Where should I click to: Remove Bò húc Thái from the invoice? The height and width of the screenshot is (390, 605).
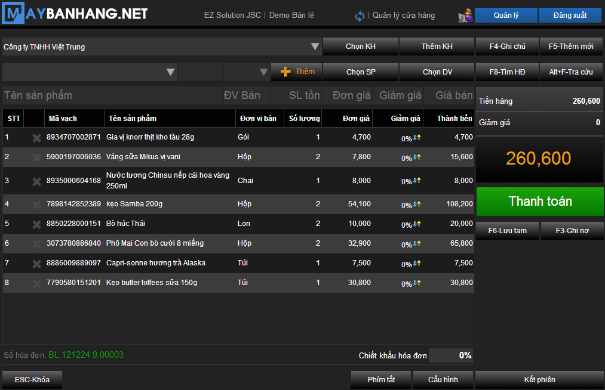(36, 224)
